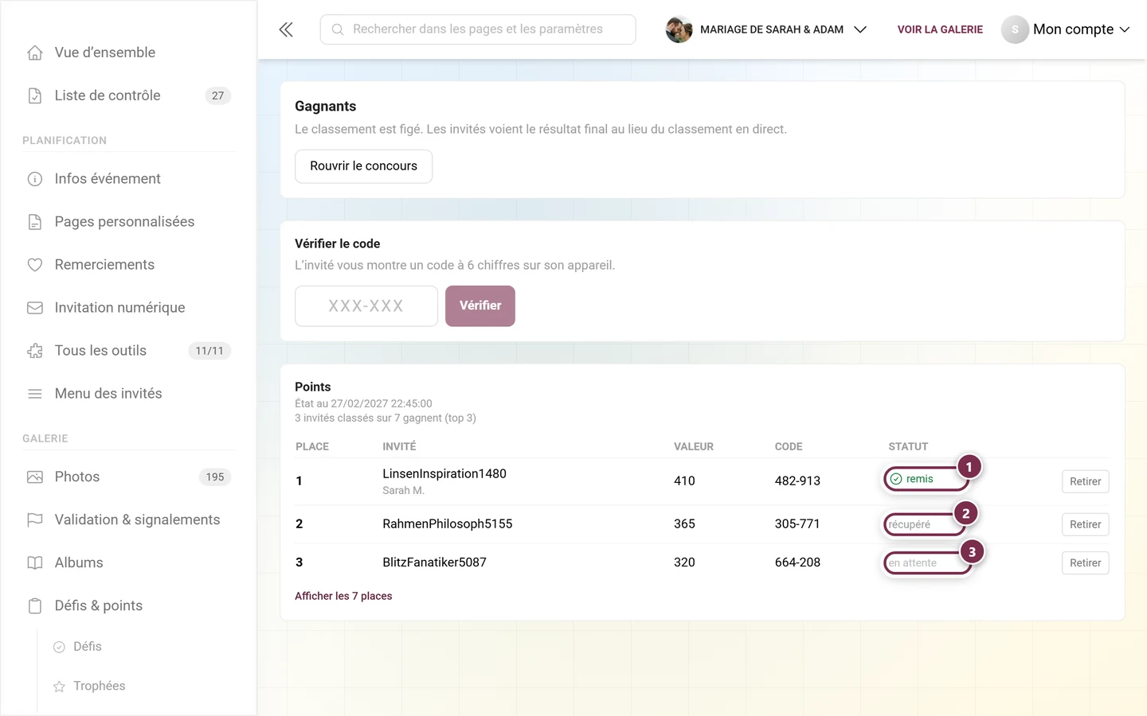Click the checklist icon beside Liste de contrôle
The width and height of the screenshot is (1147, 716).
click(35, 95)
